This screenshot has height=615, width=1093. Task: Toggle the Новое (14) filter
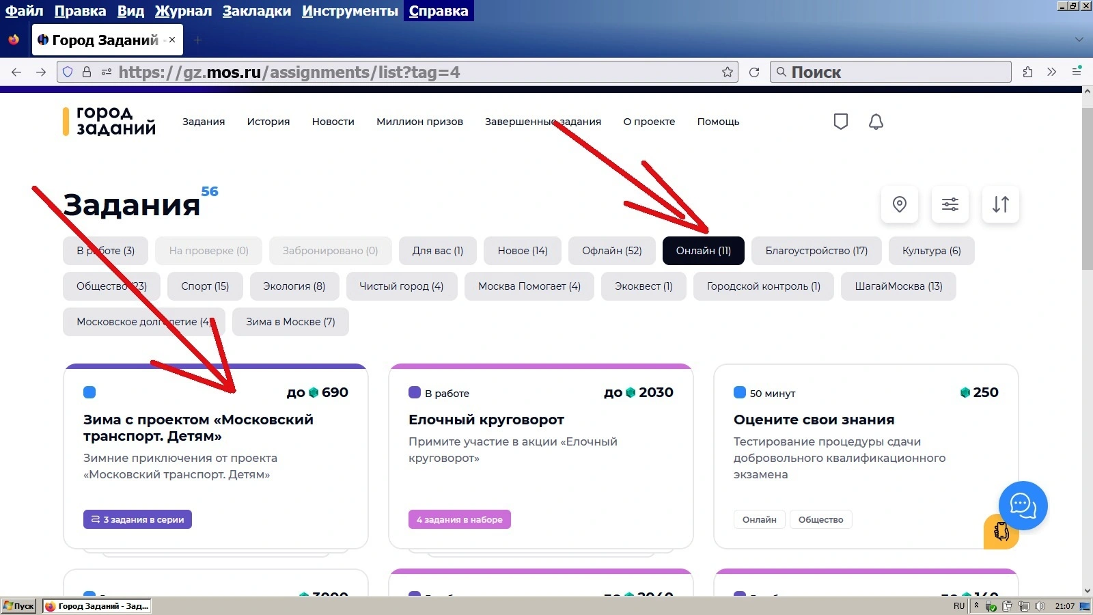pyautogui.click(x=523, y=251)
